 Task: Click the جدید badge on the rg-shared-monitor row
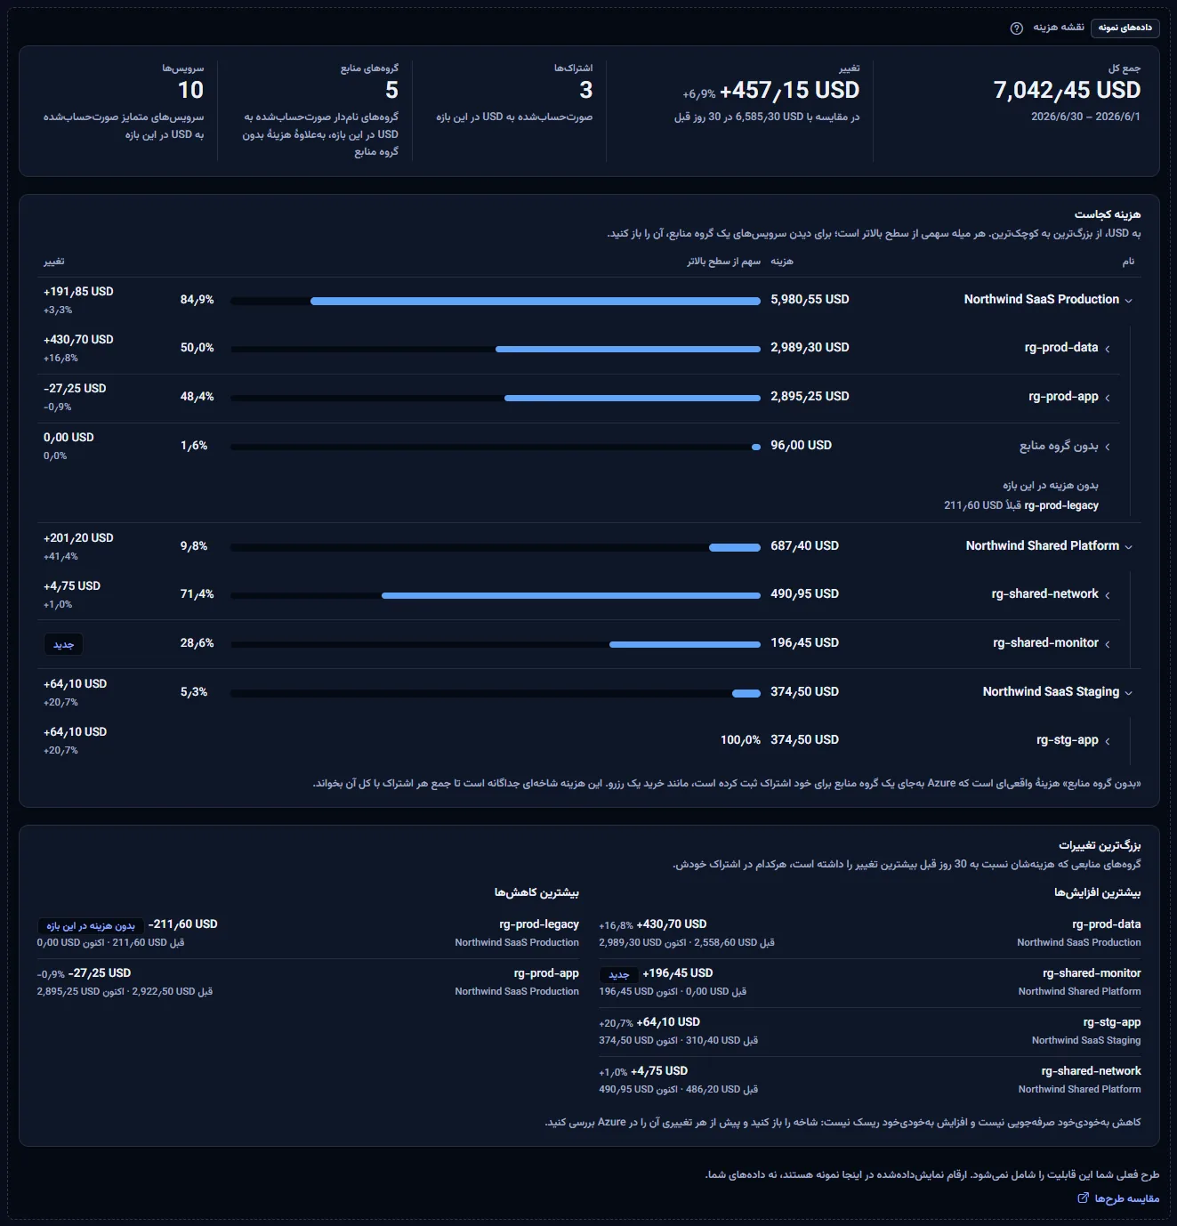click(63, 644)
